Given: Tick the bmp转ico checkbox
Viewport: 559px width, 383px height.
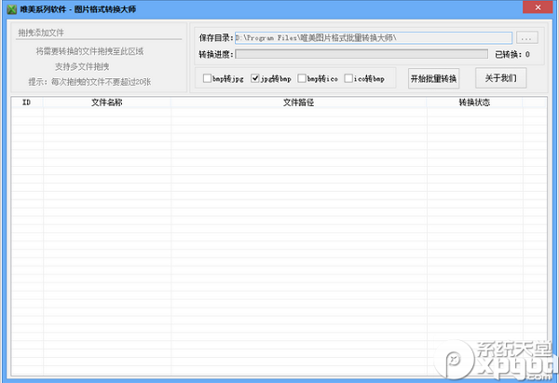Looking at the screenshot, I should pyautogui.click(x=303, y=78).
